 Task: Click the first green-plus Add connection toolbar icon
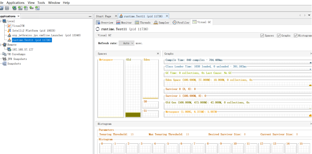tap(14, 8)
